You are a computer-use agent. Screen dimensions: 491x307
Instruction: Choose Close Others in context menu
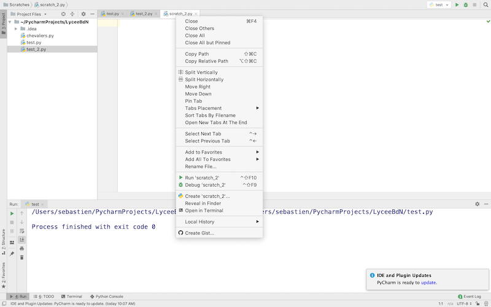219,28
